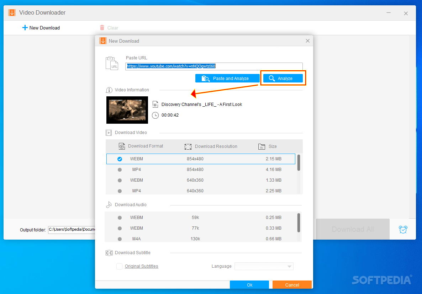Click the Clear toolbar item
The image size is (422, 294).
[x=109, y=27]
